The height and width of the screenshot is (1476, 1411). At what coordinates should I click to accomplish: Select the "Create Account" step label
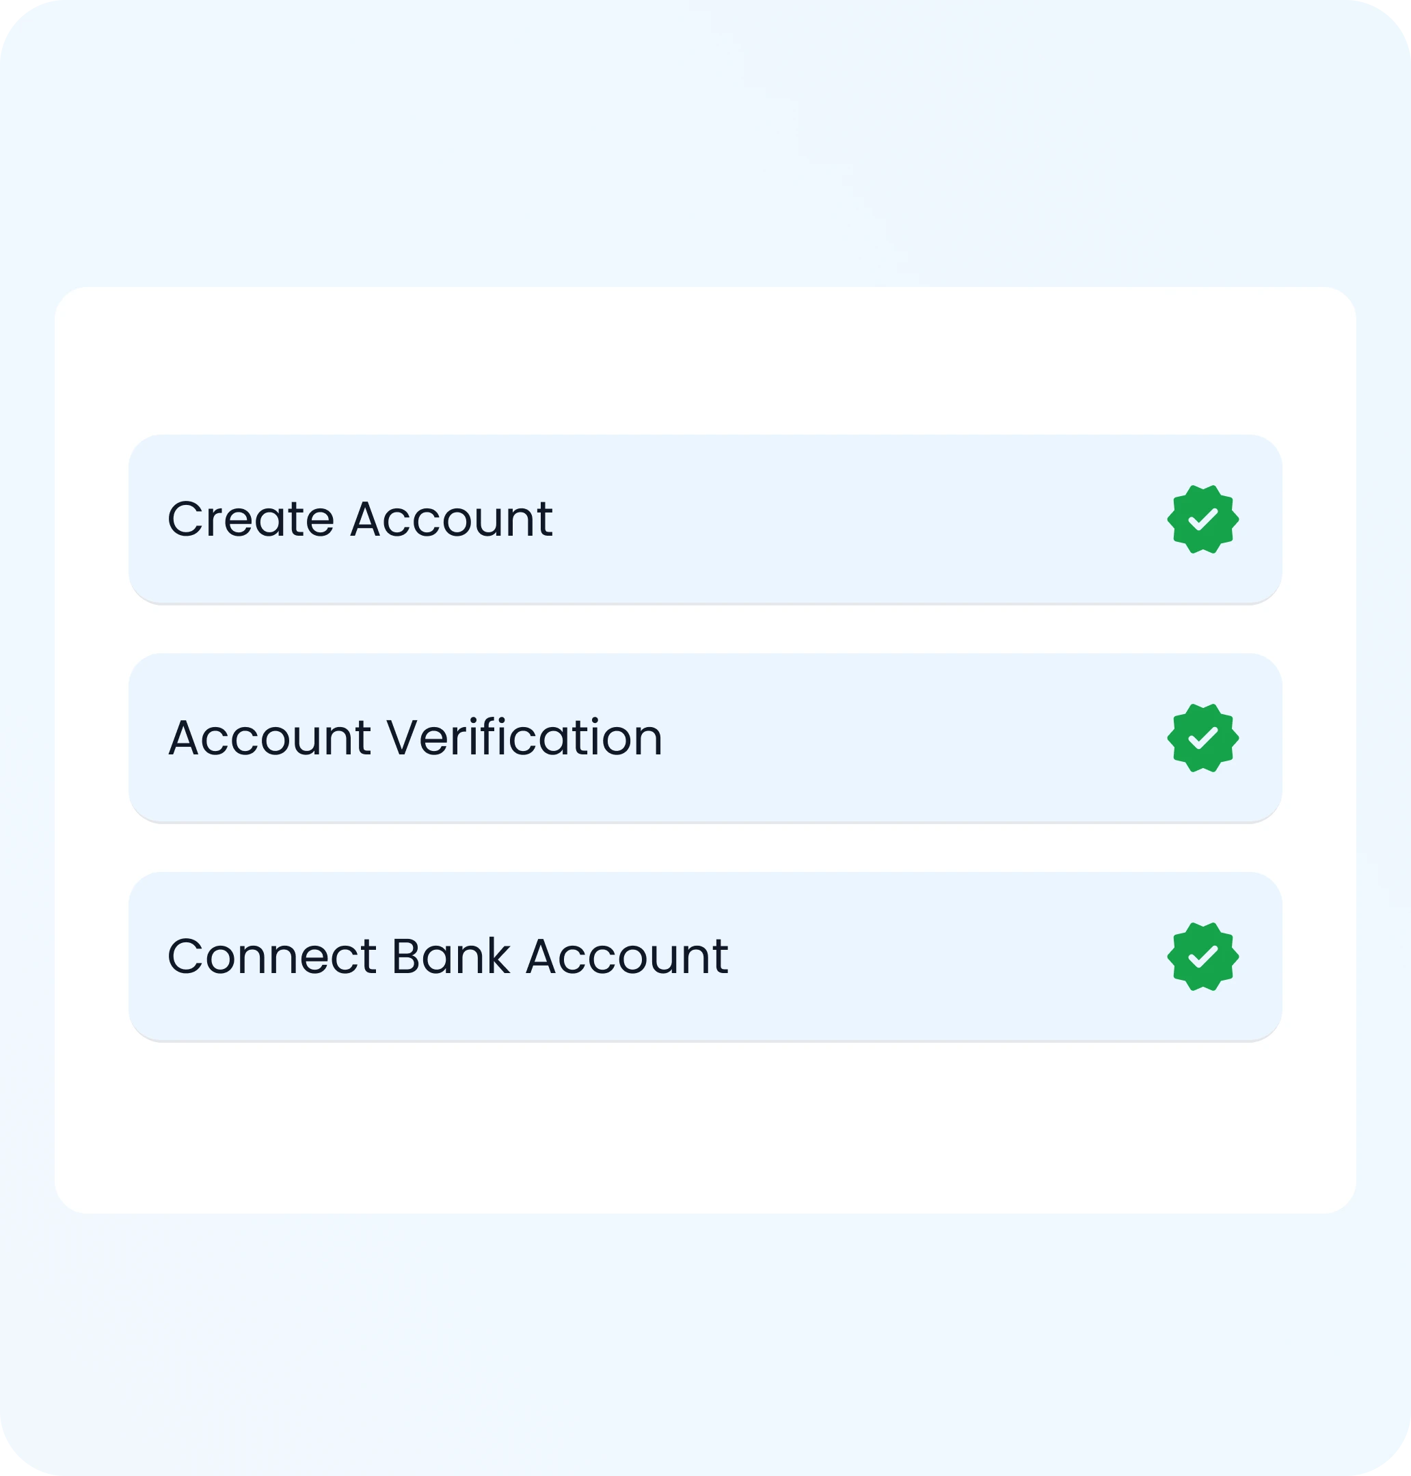pos(360,519)
